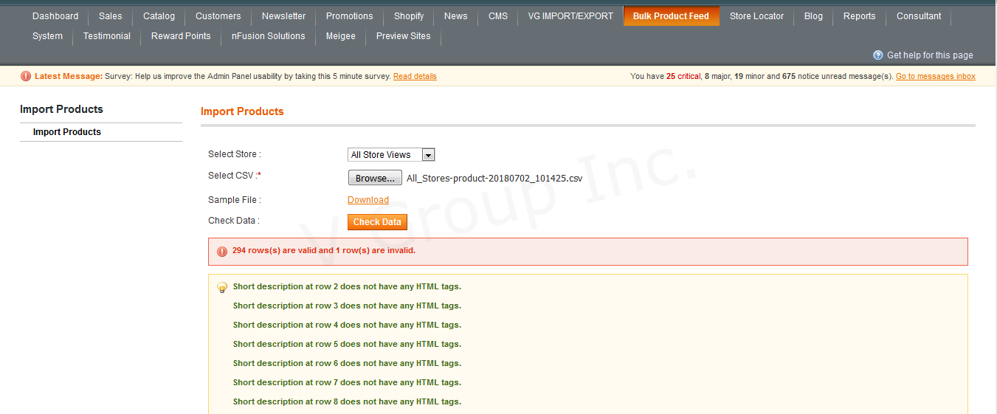Open the Sales menu
This screenshot has width=997, height=414.
111,16
